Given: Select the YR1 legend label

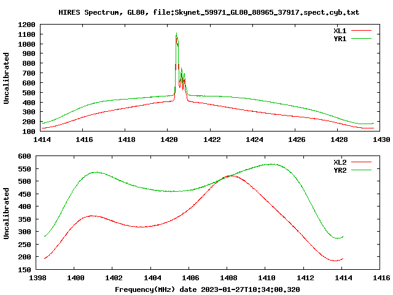Looking at the screenshot, I should click(x=340, y=39).
